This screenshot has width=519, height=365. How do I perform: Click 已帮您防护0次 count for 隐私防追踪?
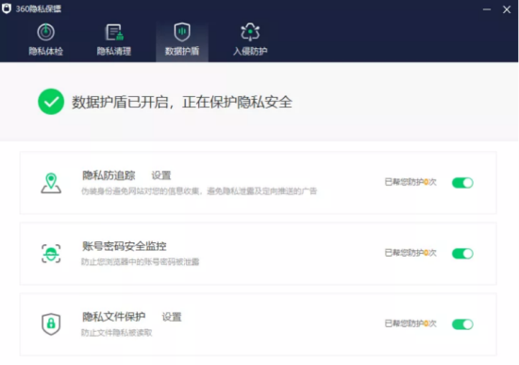410,182
